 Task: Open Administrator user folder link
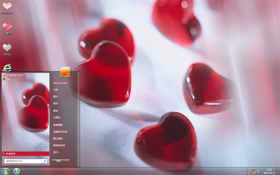pos(60,83)
